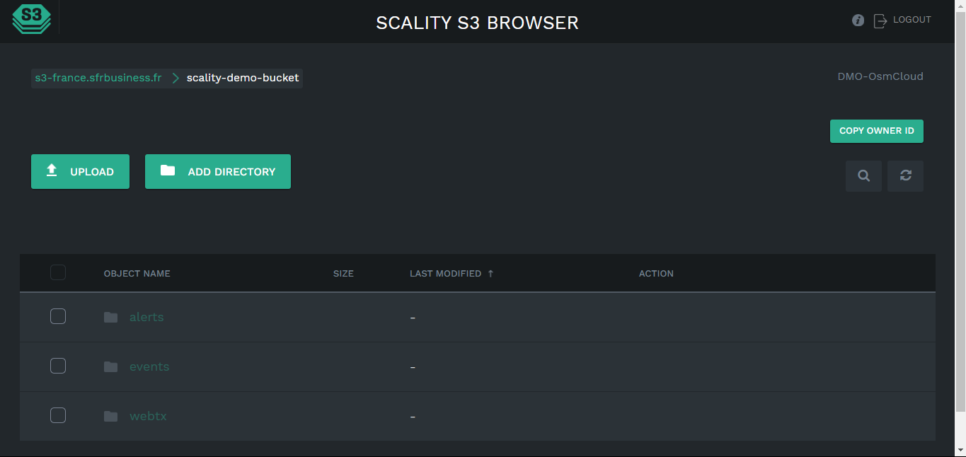Click the events folder icon

coord(110,366)
